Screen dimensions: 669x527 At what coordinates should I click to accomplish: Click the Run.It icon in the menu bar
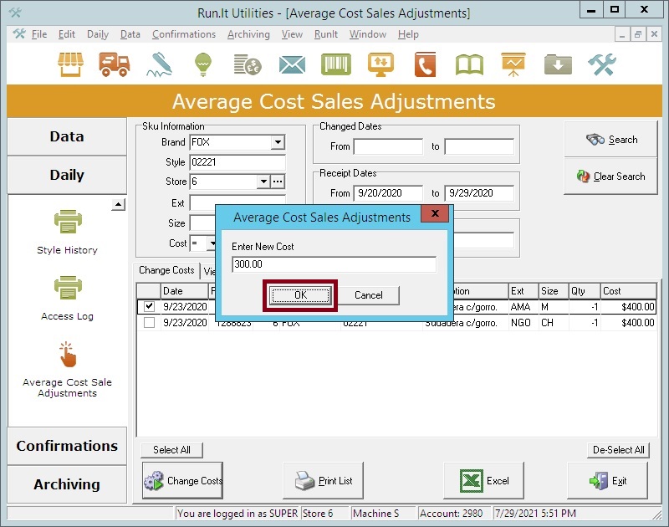[x=19, y=33]
